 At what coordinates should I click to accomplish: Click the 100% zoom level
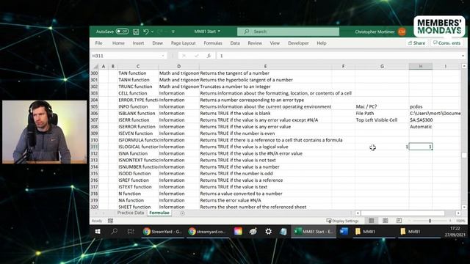(460, 221)
